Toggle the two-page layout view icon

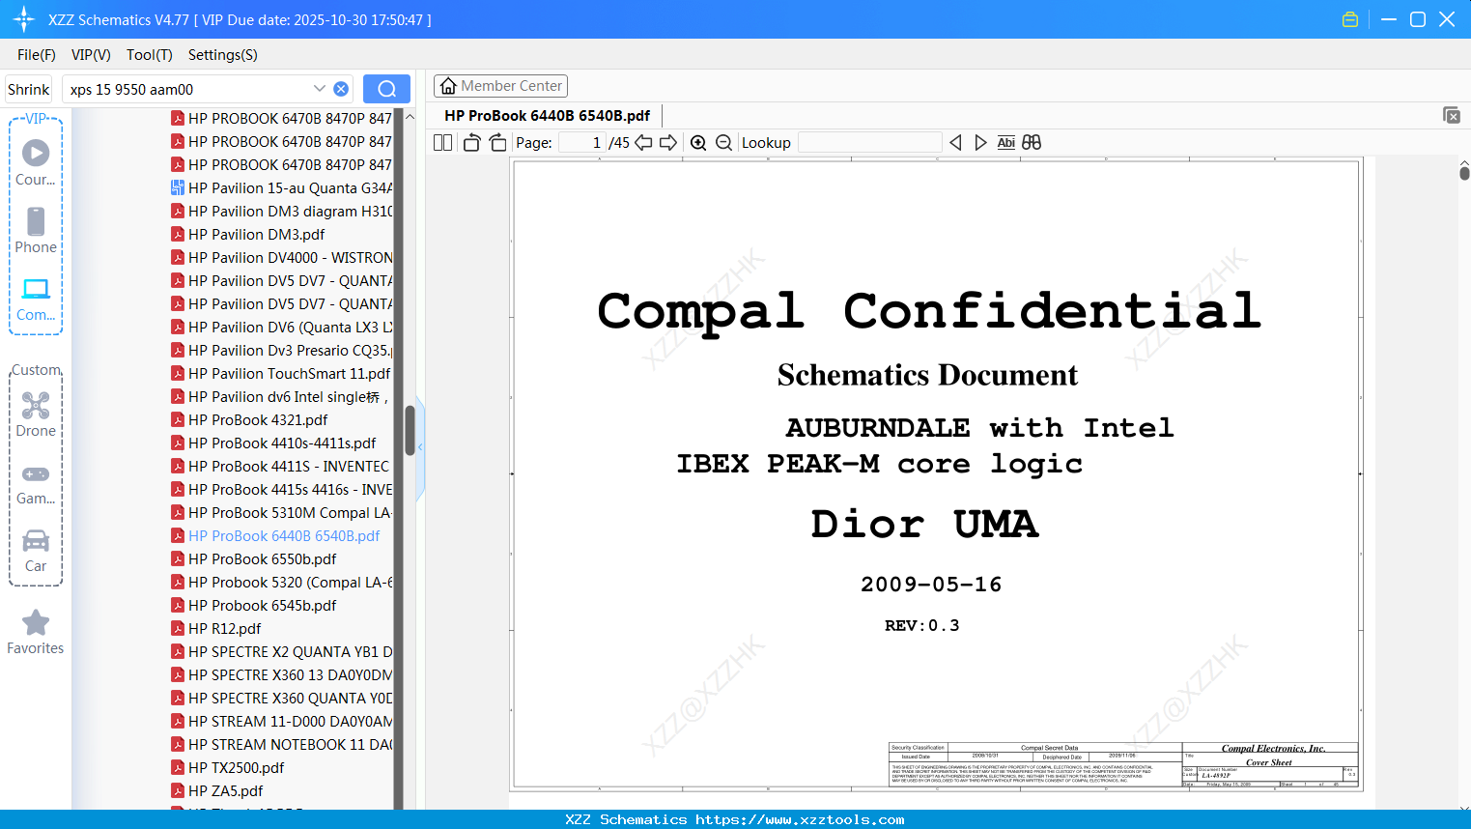(442, 143)
